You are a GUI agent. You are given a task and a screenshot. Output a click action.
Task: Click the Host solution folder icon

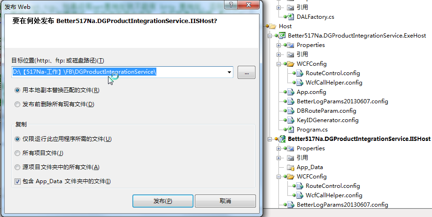coord(272,26)
